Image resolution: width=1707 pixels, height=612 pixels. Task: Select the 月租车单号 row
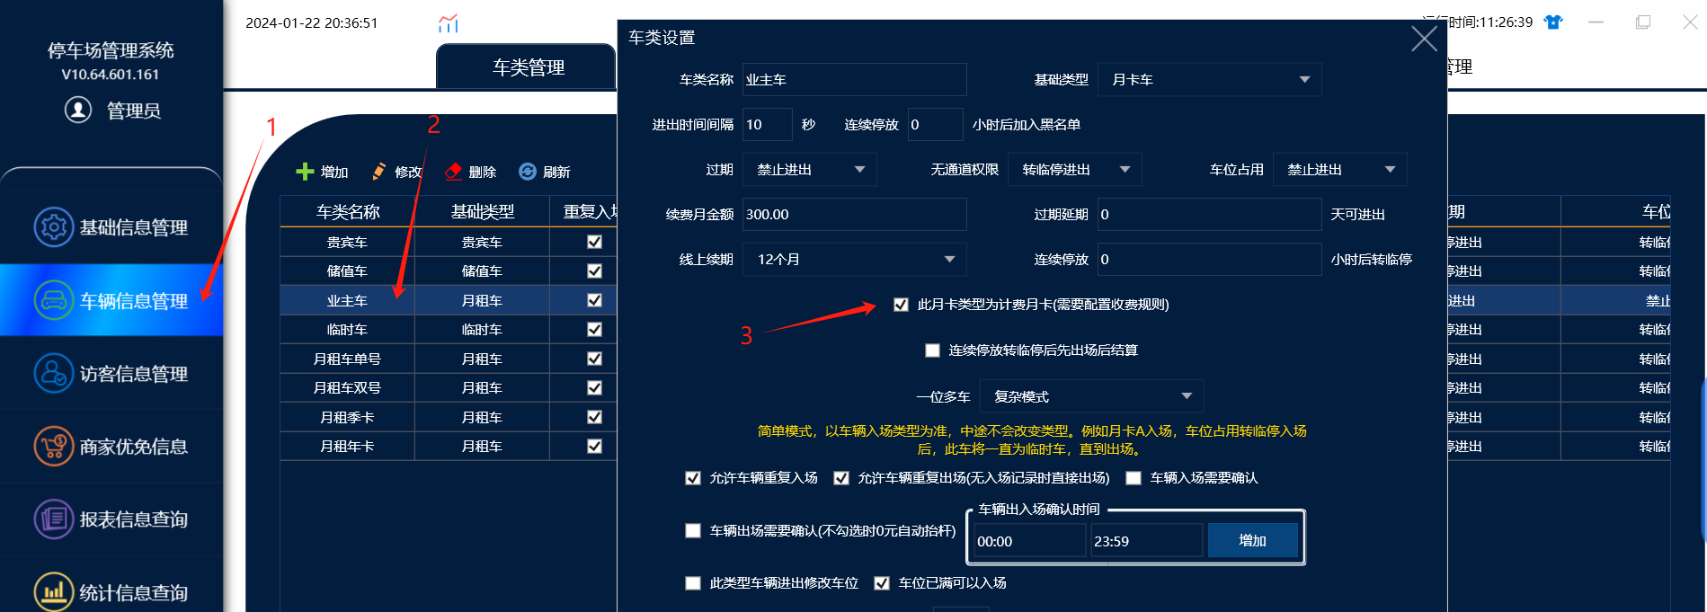pyautogui.click(x=449, y=359)
